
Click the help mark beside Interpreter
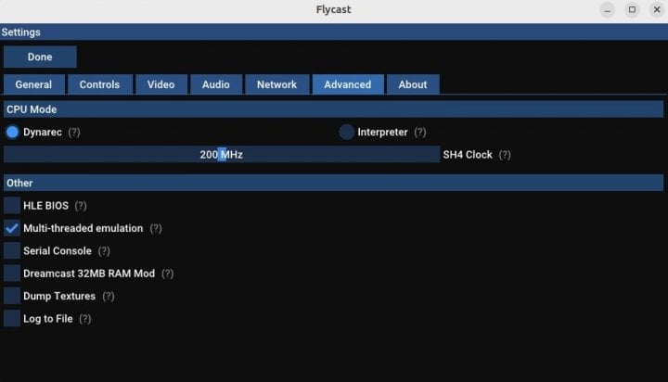420,133
